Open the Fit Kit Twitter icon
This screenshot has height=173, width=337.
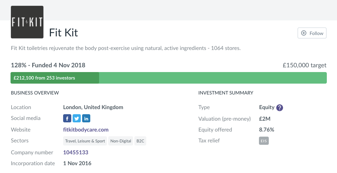point(77,118)
